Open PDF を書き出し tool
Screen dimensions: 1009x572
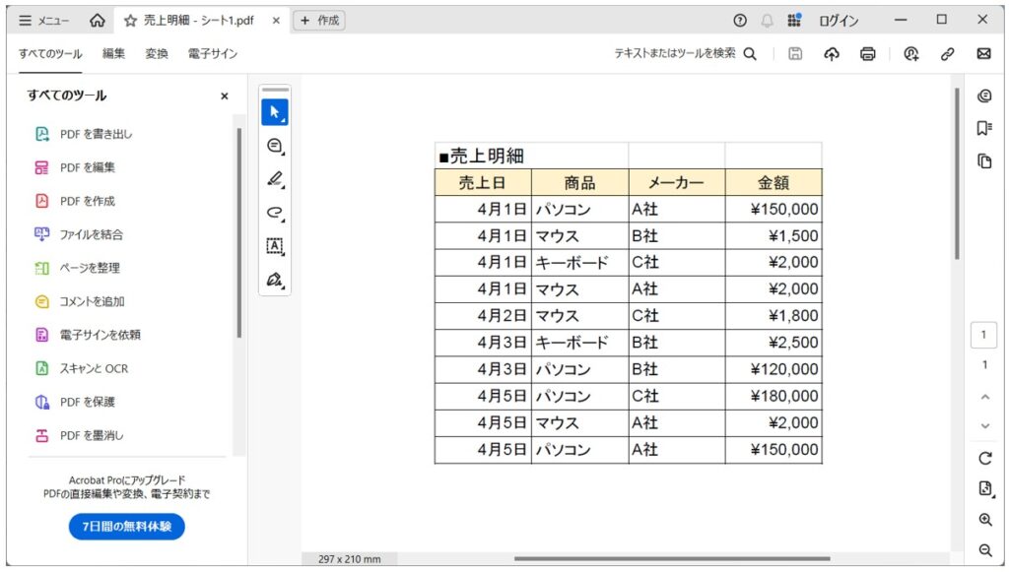(96, 134)
